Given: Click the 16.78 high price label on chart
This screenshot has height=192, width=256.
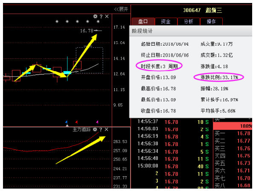Looking at the screenshot, I should tap(86, 31).
